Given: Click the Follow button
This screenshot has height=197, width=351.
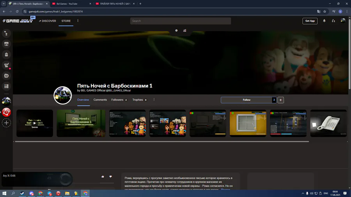Looking at the screenshot, I should point(246,100).
